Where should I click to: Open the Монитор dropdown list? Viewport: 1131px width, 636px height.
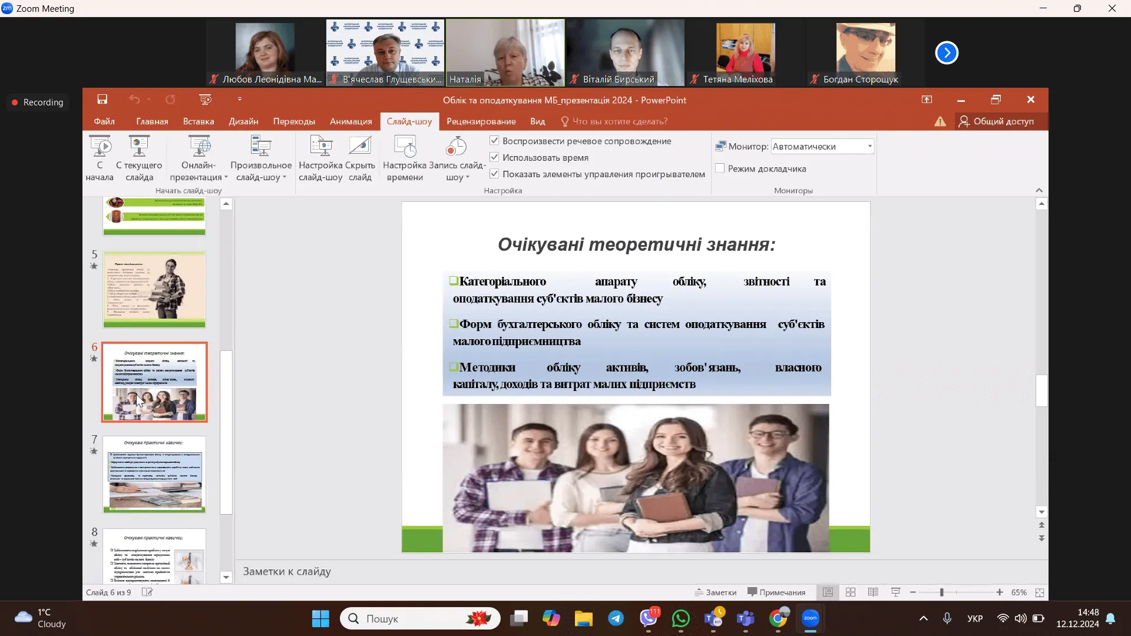(x=869, y=146)
